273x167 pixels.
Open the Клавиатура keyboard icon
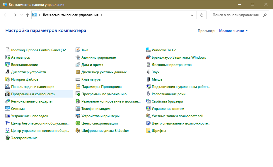coord(78,79)
